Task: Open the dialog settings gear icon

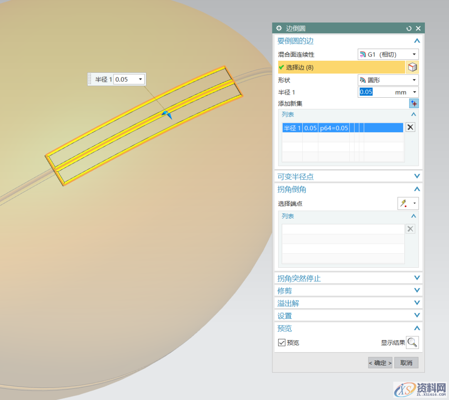Action: click(x=279, y=28)
